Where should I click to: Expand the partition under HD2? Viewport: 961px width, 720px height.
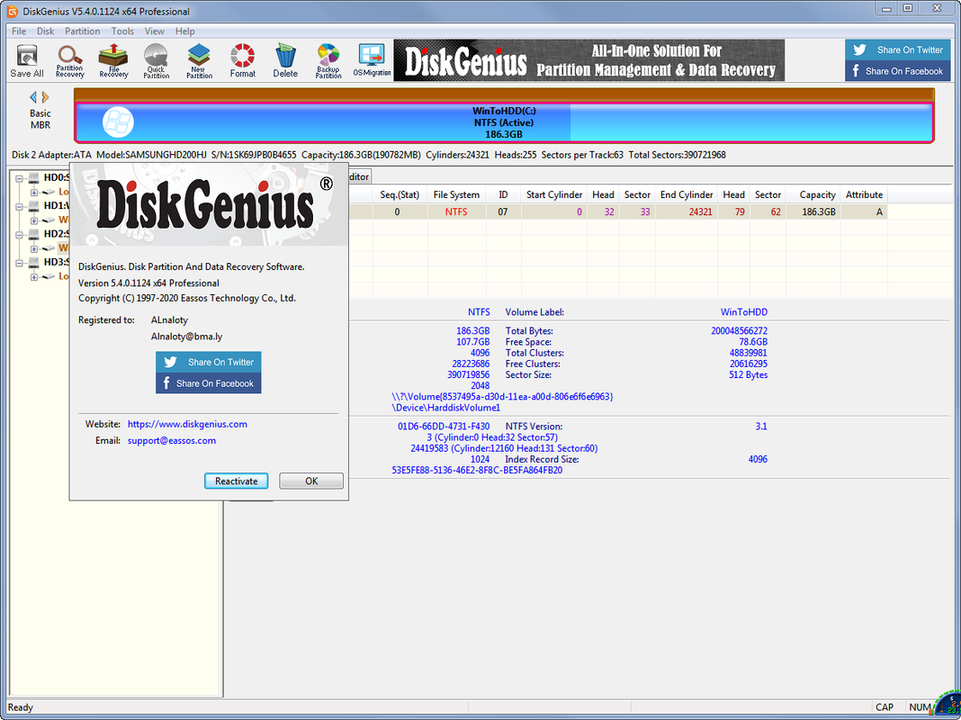[x=34, y=248]
